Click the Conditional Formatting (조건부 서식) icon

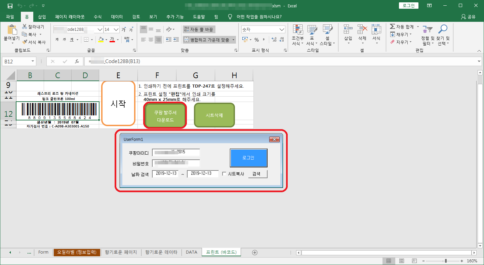coord(297,30)
